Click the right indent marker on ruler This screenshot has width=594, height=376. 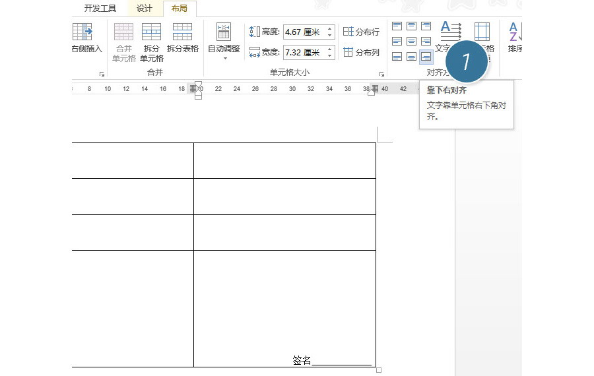coord(371,93)
